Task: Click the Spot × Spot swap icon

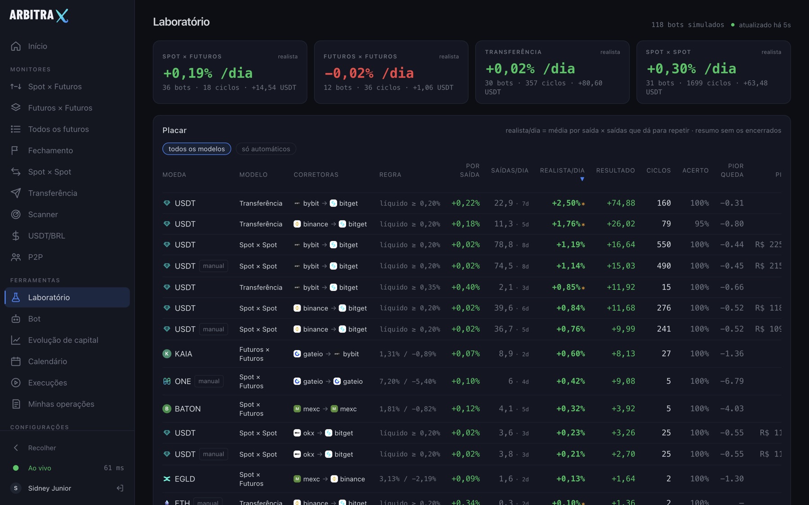Action: 16,172
